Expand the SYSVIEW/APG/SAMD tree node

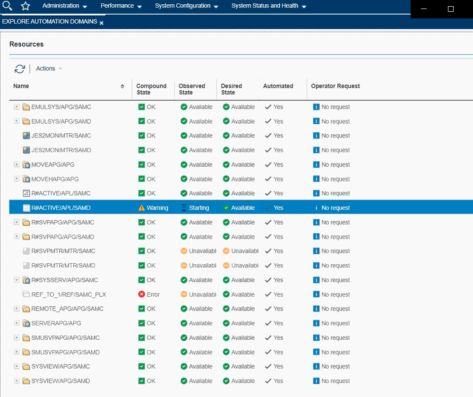pyautogui.click(x=16, y=380)
